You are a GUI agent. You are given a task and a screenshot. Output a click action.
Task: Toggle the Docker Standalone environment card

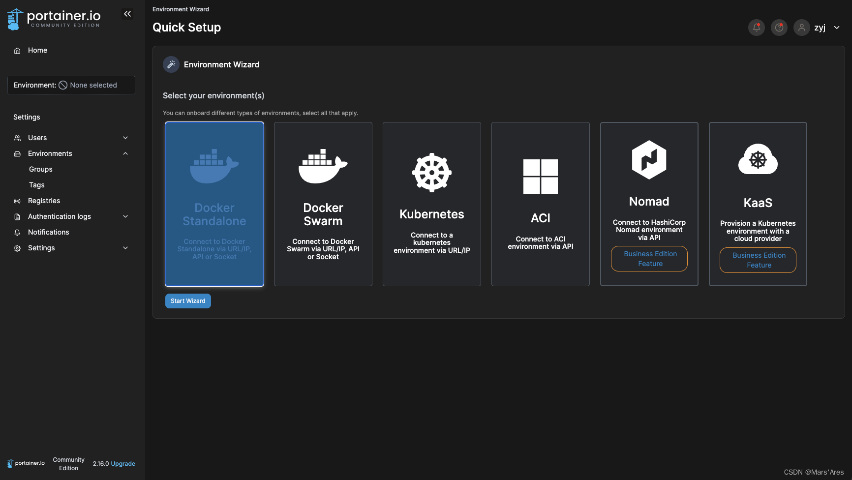click(x=214, y=204)
